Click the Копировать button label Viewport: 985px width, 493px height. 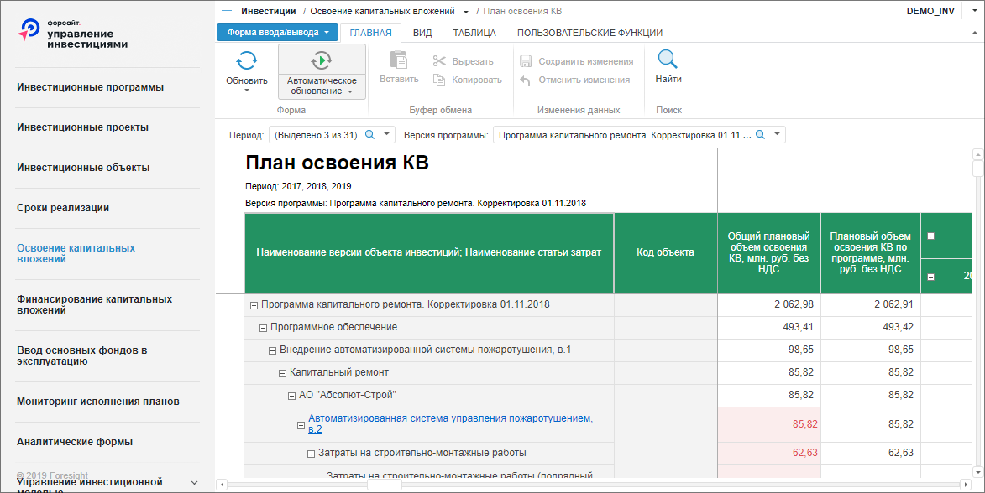coord(477,80)
